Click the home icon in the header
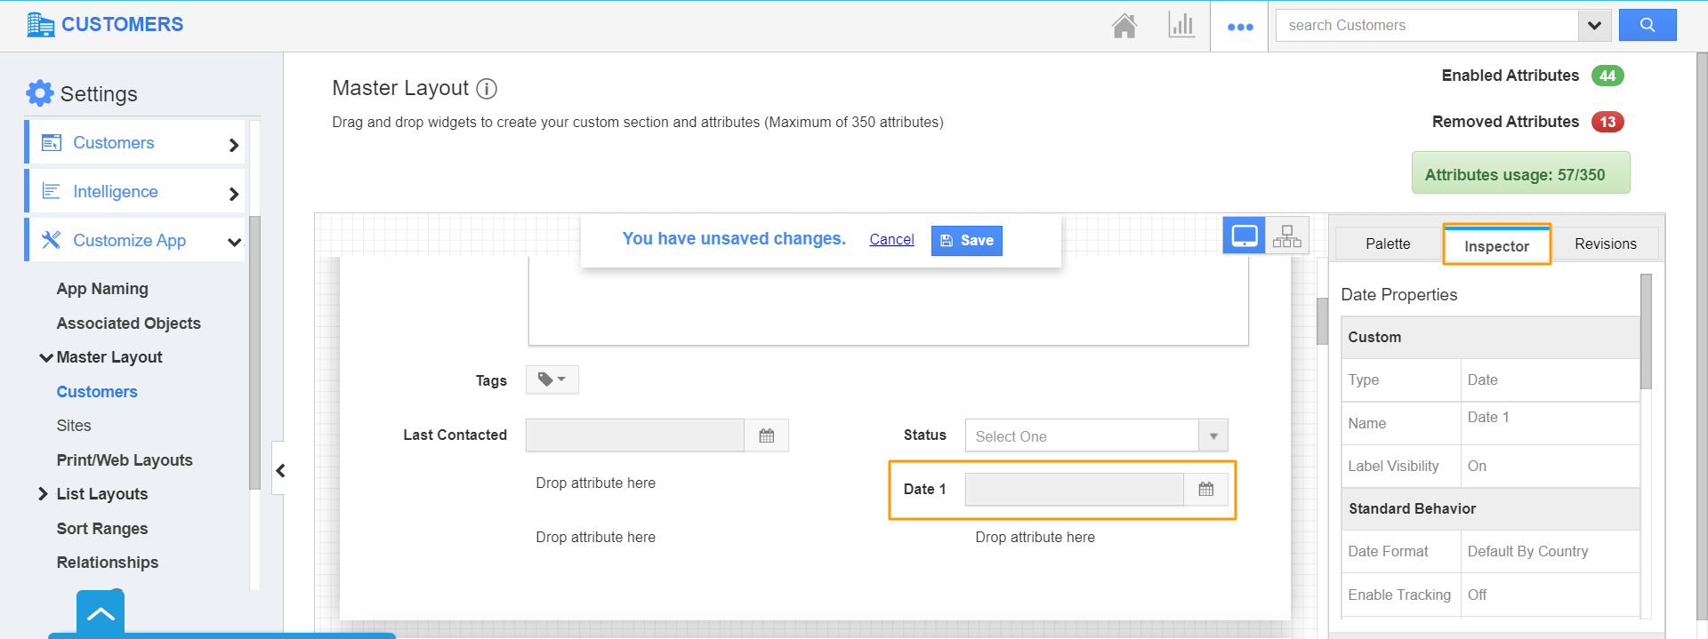1708x639 pixels. tap(1124, 26)
